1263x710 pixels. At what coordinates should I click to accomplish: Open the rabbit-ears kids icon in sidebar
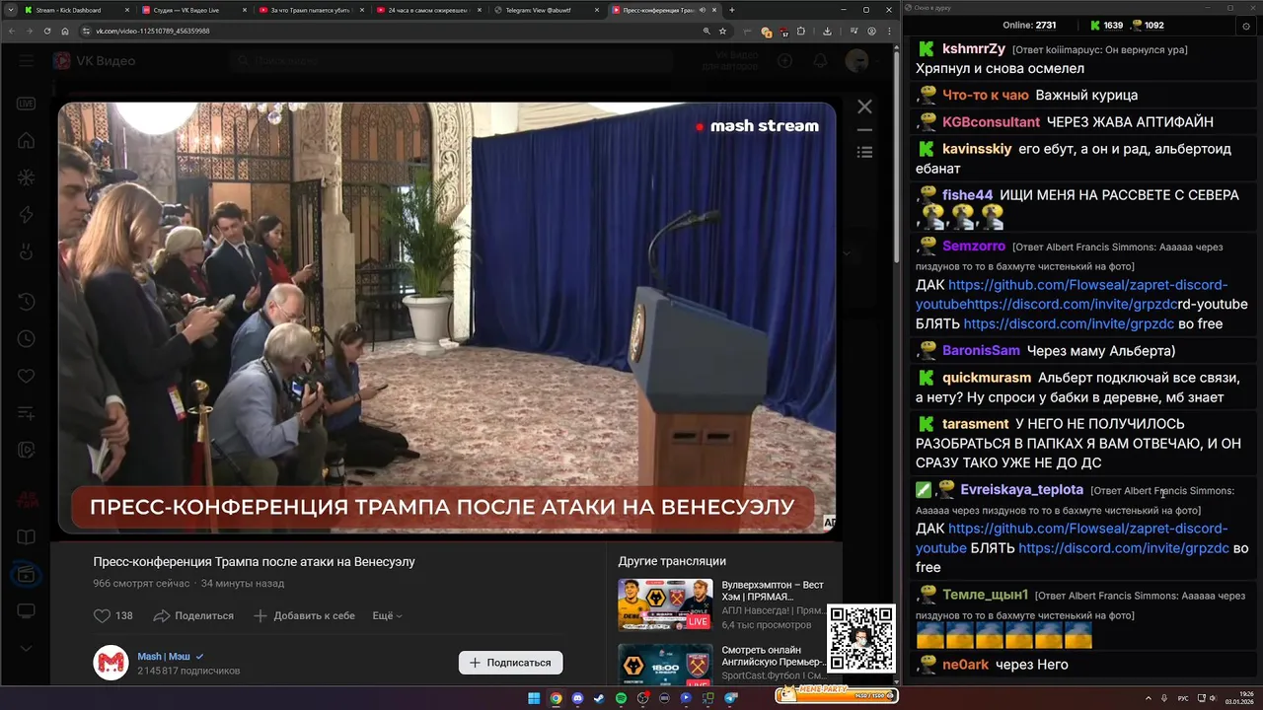point(27,251)
